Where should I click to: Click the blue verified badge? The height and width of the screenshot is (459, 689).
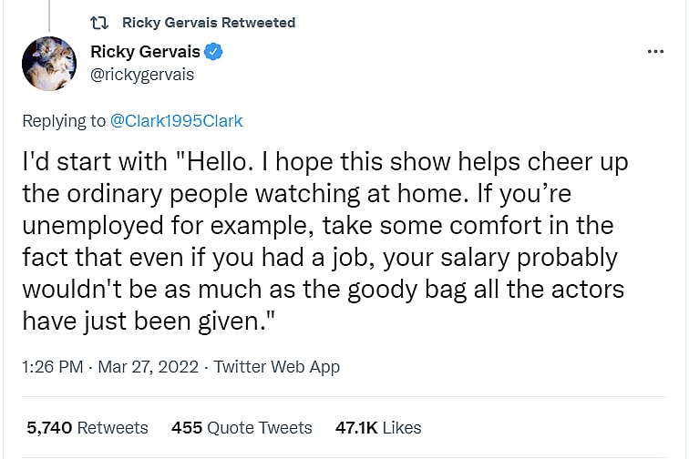pos(212,53)
